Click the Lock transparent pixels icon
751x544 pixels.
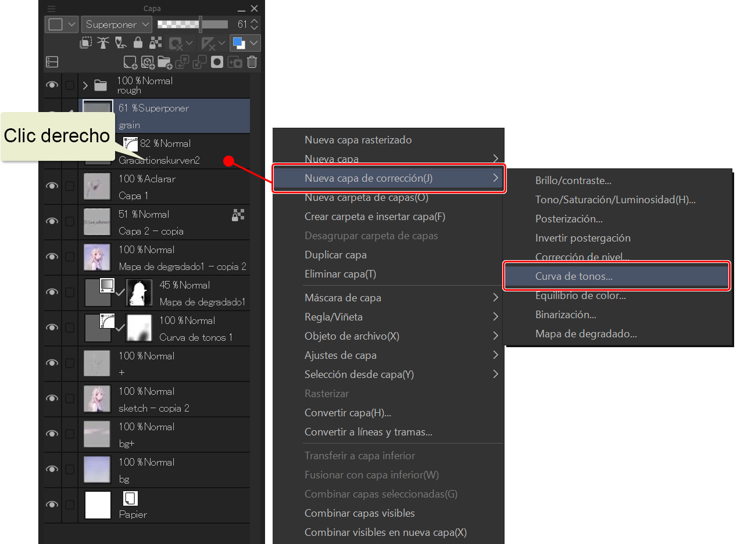[x=156, y=43]
